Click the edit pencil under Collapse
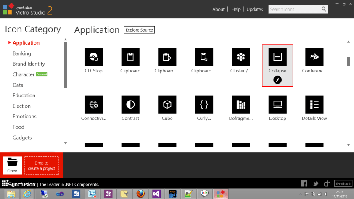354x199 pixels. tap(277, 80)
